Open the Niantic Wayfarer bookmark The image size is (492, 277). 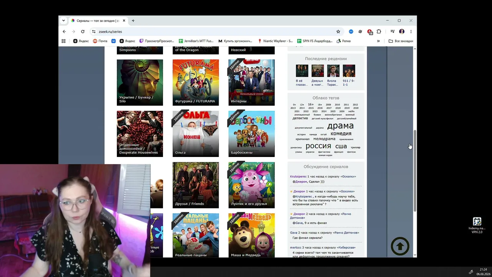(x=275, y=41)
